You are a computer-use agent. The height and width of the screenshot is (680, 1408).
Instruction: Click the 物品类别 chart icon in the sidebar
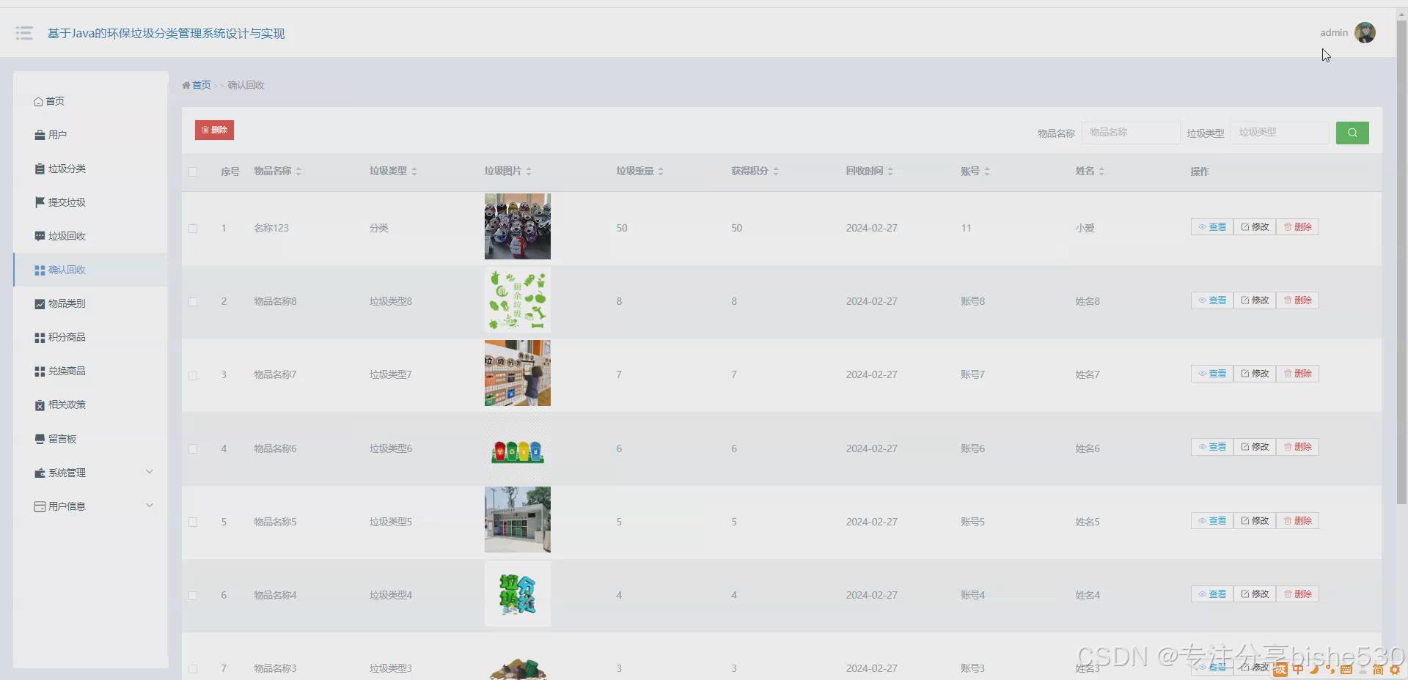tap(40, 303)
